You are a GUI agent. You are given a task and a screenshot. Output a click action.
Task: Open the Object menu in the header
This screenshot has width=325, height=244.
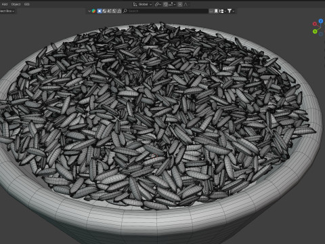(x=16, y=4)
